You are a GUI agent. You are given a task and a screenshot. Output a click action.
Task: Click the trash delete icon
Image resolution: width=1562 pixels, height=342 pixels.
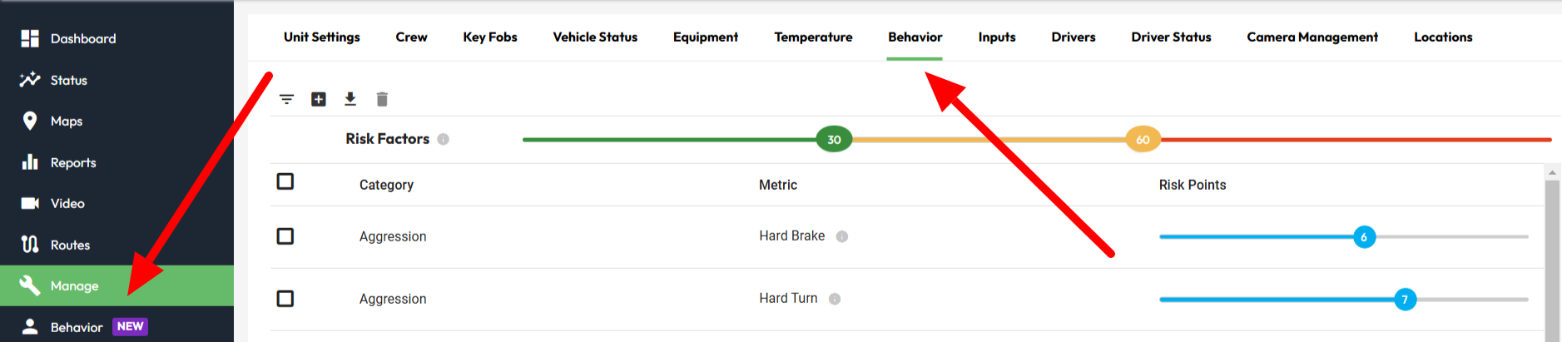pyautogui.click(x=382, y=99)
